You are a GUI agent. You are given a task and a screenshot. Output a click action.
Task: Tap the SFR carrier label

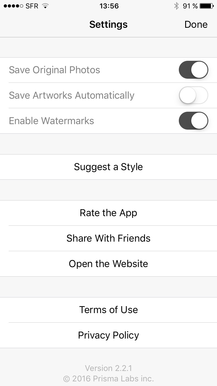click(x=32, y=6)
